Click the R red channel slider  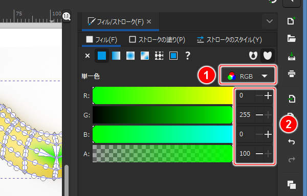(x=163, y=95)
